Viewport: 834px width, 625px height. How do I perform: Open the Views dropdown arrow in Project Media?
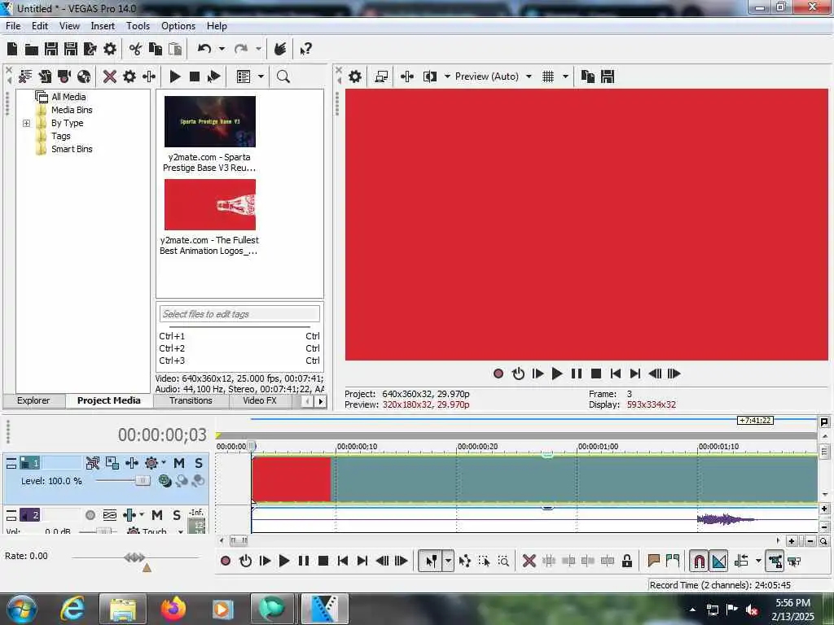tap(261, 76)
